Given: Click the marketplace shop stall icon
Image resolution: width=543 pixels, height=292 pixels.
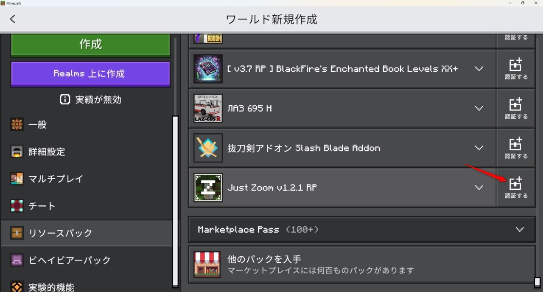Looking at the screenshot, I should pos(207,264).
